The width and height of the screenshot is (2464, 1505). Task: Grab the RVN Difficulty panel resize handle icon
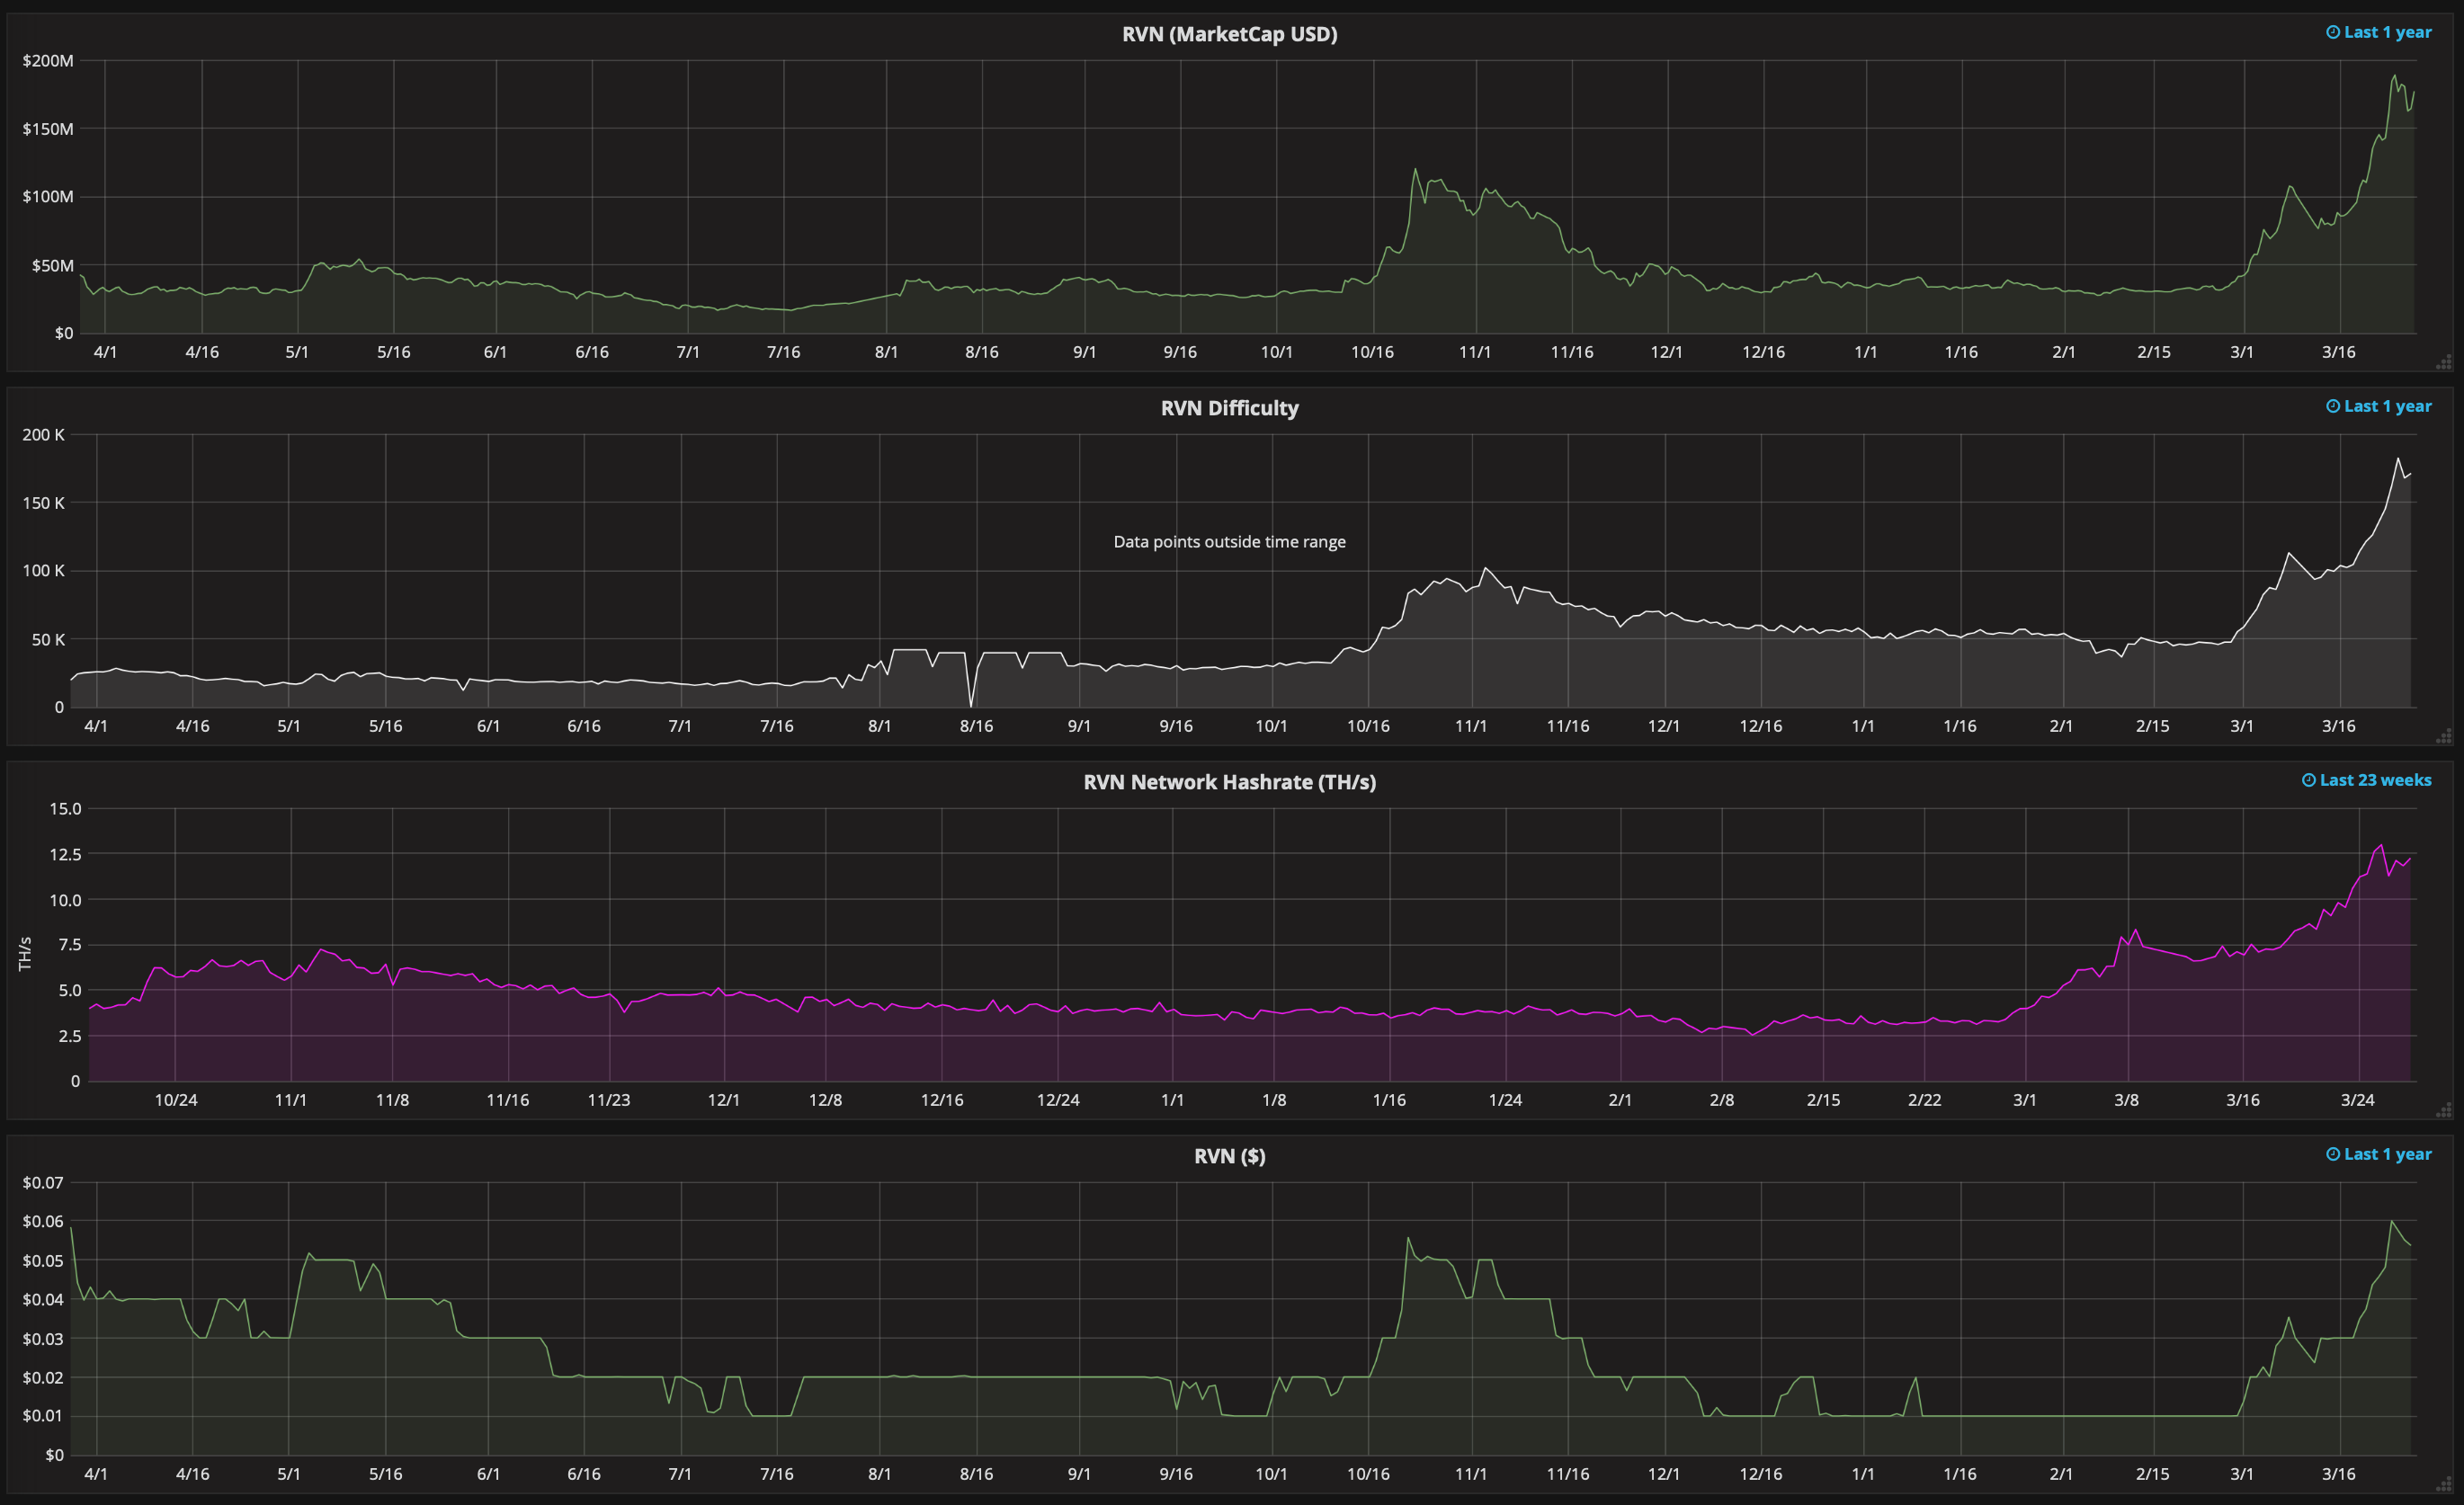pos(2444,736)
